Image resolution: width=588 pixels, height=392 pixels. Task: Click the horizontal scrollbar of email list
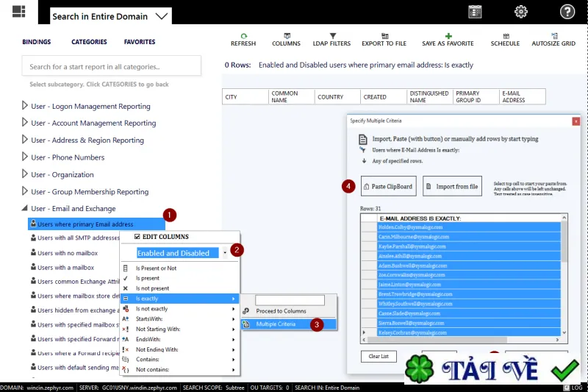click(x=461, y=340)
